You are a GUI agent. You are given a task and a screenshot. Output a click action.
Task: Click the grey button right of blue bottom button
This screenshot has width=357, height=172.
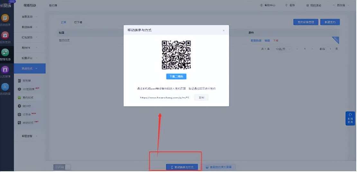[219, 167]
